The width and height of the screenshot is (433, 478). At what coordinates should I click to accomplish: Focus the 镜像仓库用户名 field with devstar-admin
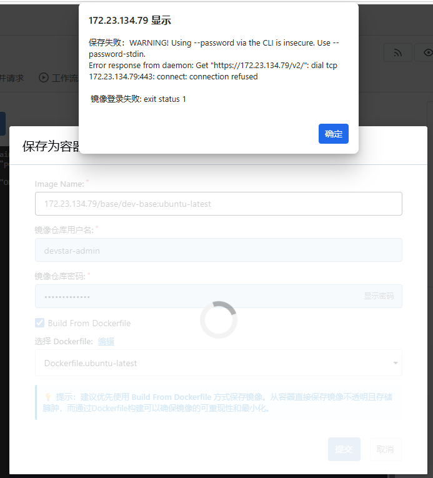[x=218, y=250]
